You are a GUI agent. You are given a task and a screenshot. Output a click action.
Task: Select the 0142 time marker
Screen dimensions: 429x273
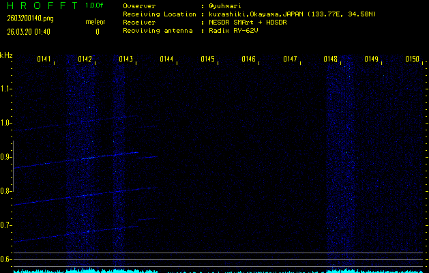pyautogui.click(x=85, y=59)
